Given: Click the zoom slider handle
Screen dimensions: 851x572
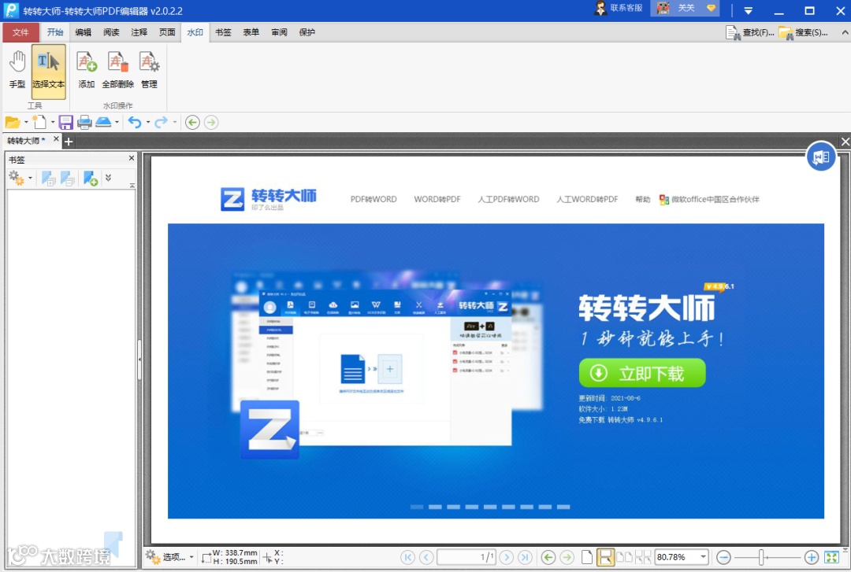Looking at the screenshot, I should [x=761, y=557].
